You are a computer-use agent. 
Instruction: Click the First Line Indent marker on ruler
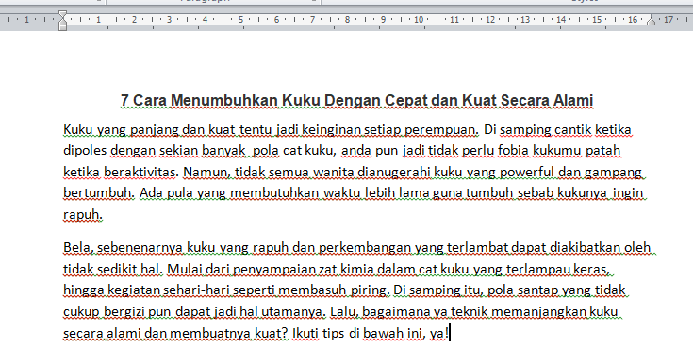[63, 14]
